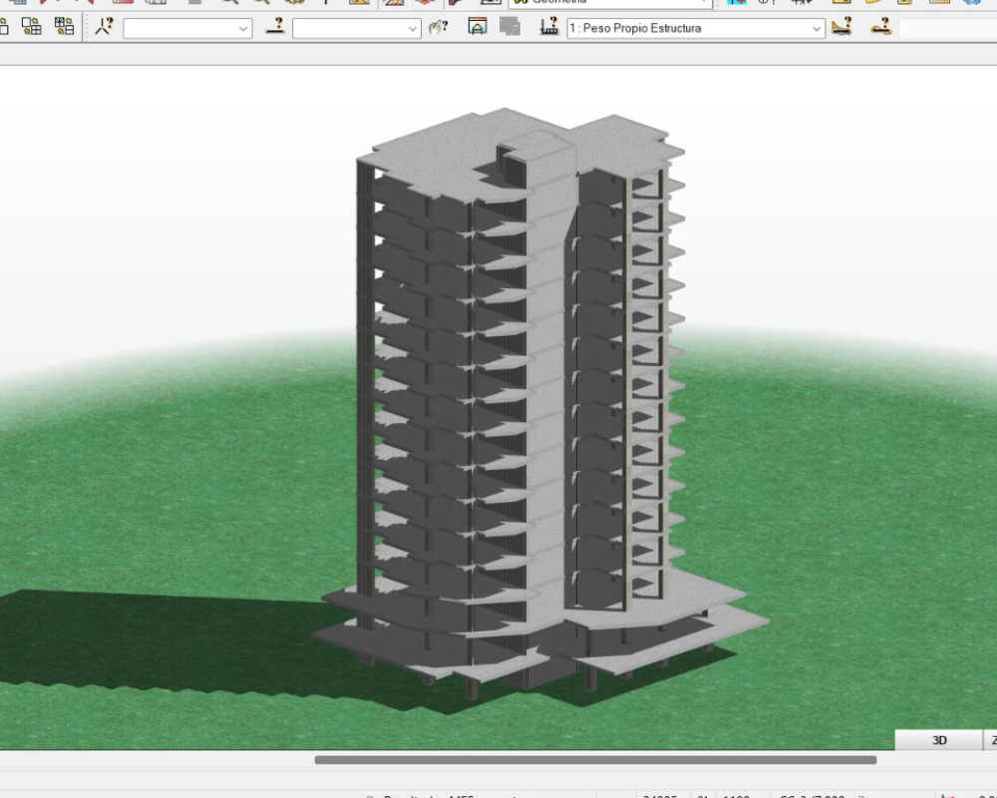Viewport: 997px width, 798px height.
Task: Expand the node selection dropdown
Action: (x=244, y=29)
